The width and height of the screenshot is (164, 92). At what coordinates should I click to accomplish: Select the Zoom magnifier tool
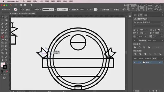click(6, 60)
